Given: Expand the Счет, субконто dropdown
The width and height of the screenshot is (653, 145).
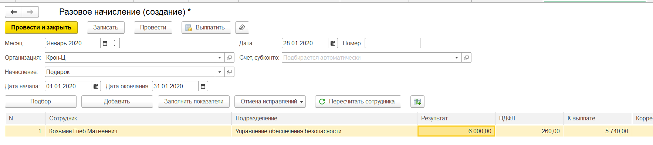Looking at the screenshot, I should [457, 58].
